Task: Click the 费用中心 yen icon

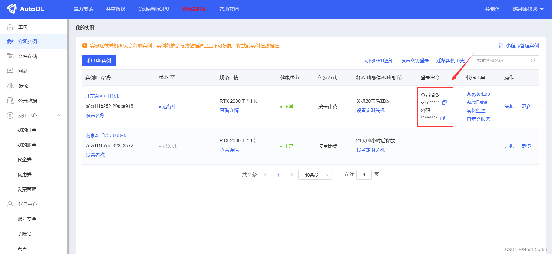Action: pos(10,116)
